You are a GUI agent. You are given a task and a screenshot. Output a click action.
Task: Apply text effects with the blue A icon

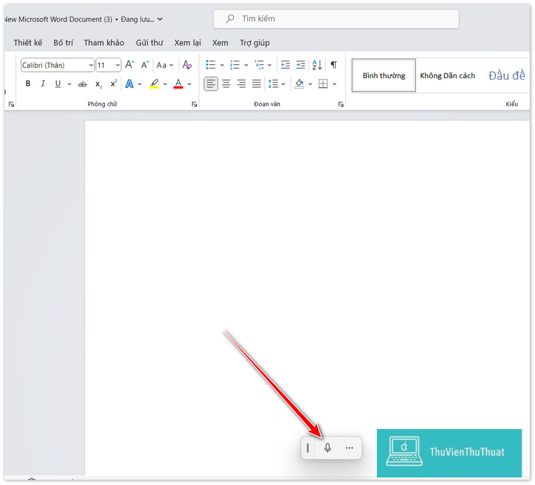[x=130, y=84]
